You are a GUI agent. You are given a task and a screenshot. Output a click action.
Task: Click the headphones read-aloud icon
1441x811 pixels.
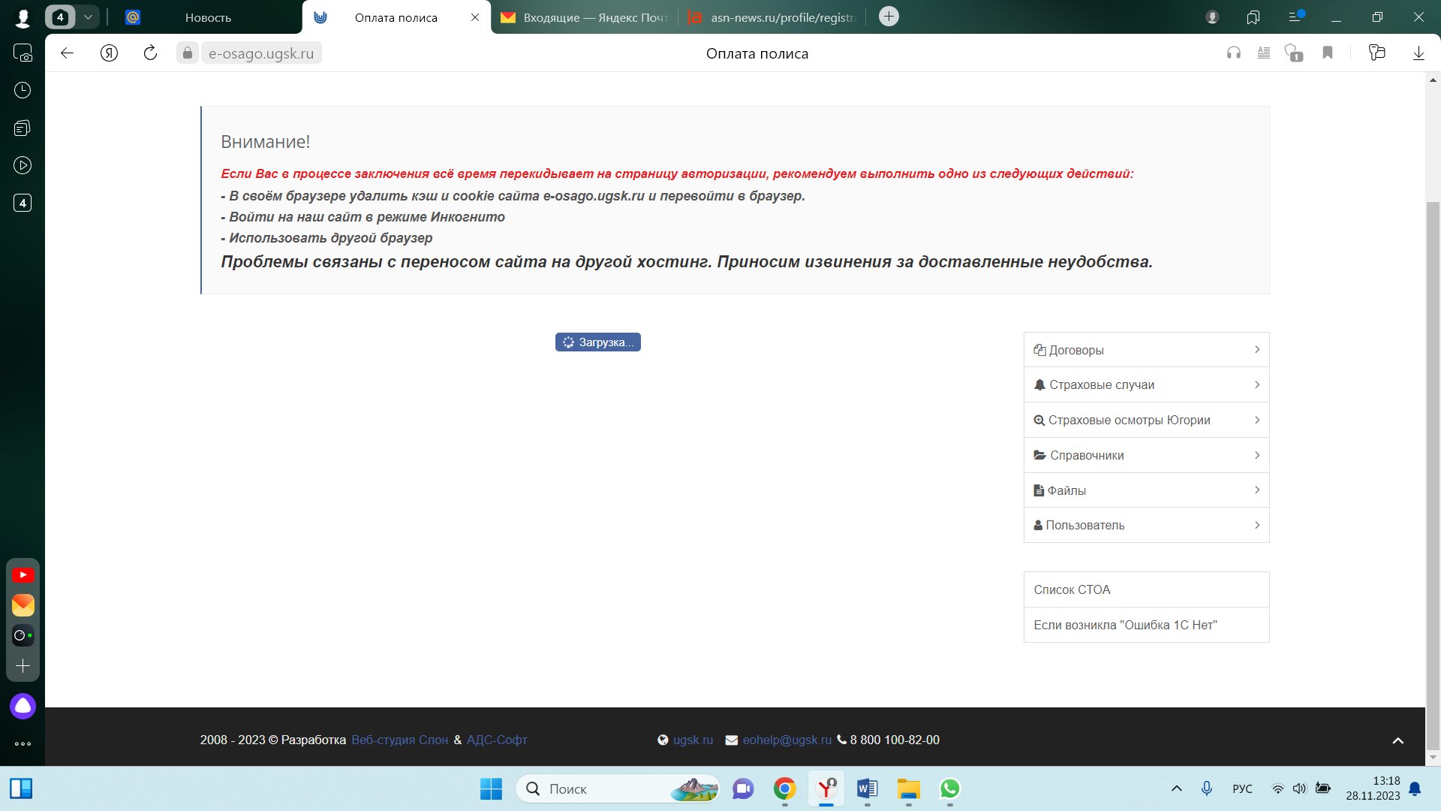(1233, 53)
